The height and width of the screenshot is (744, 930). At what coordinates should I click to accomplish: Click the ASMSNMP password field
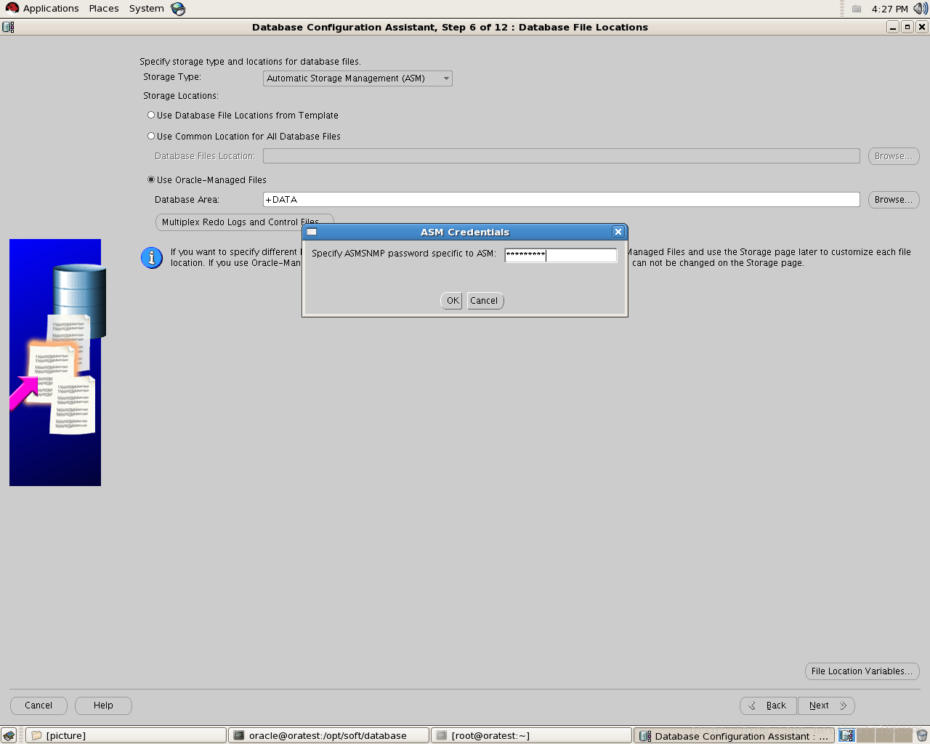pyautogui.click(x=561, y=255)
